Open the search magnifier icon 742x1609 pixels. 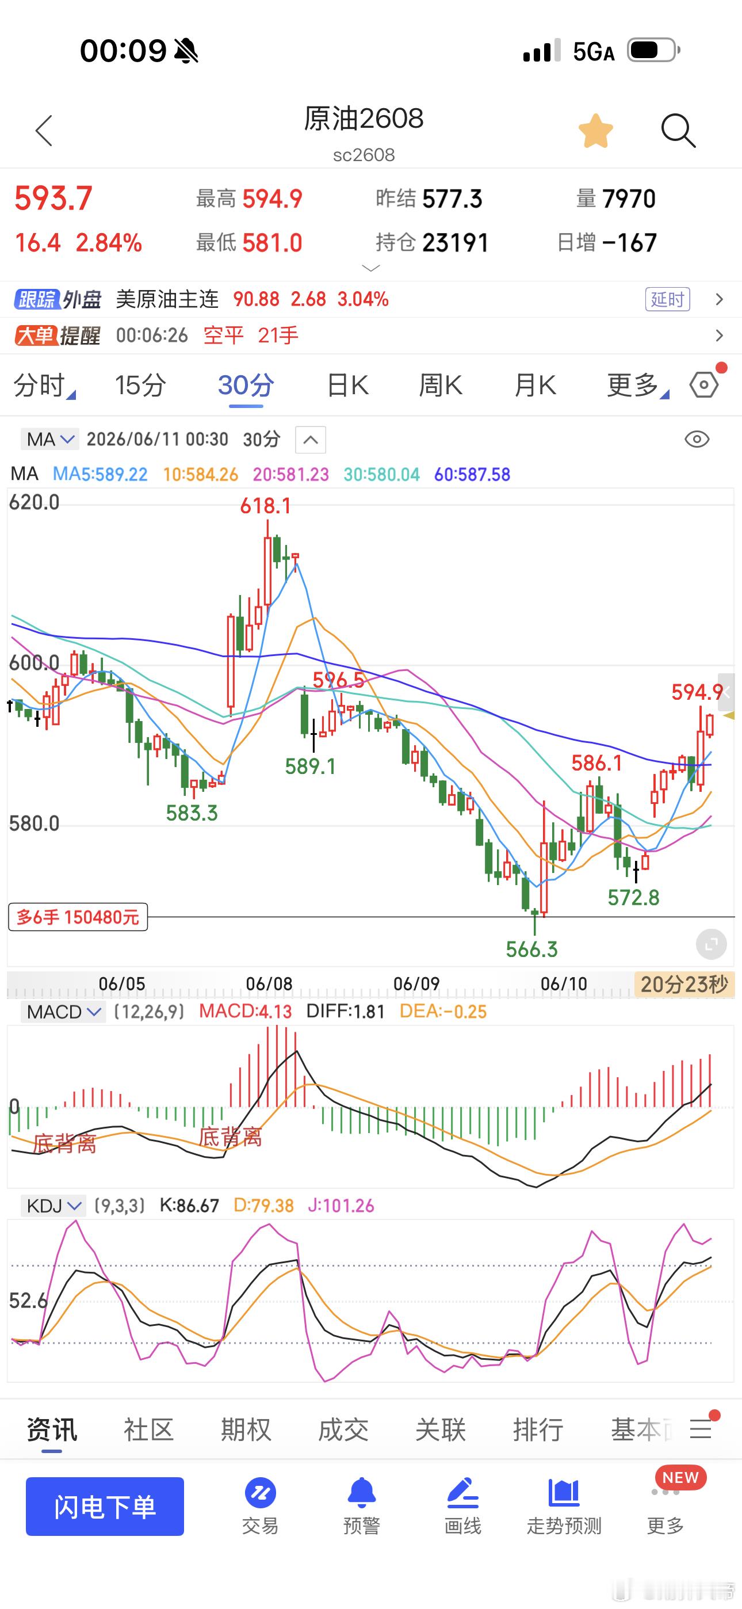click(678, 131)
